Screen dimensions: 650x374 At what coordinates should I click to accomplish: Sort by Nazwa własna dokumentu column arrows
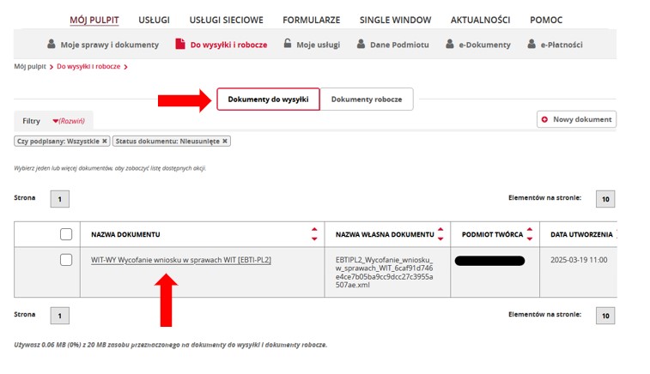point(440,234)
